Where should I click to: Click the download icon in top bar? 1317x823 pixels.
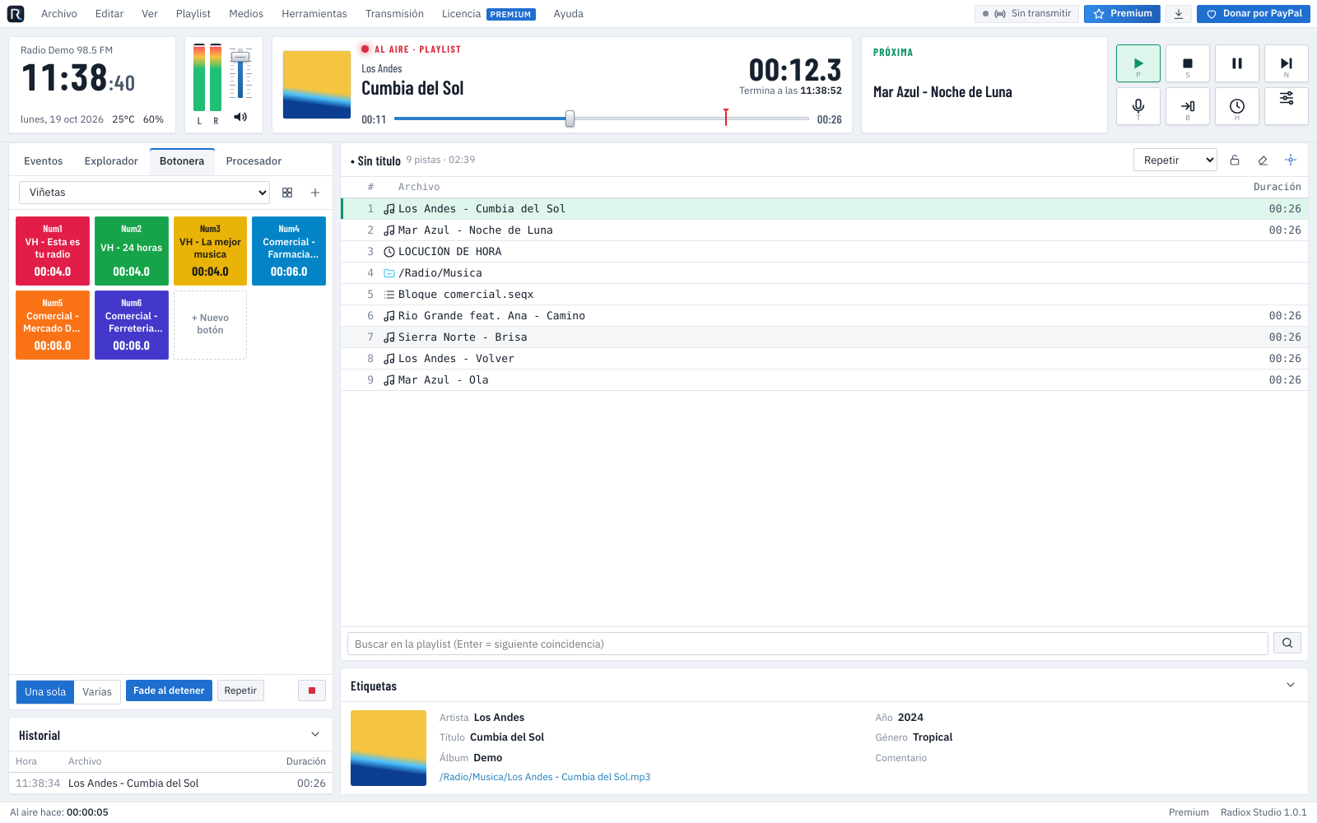1179,14
